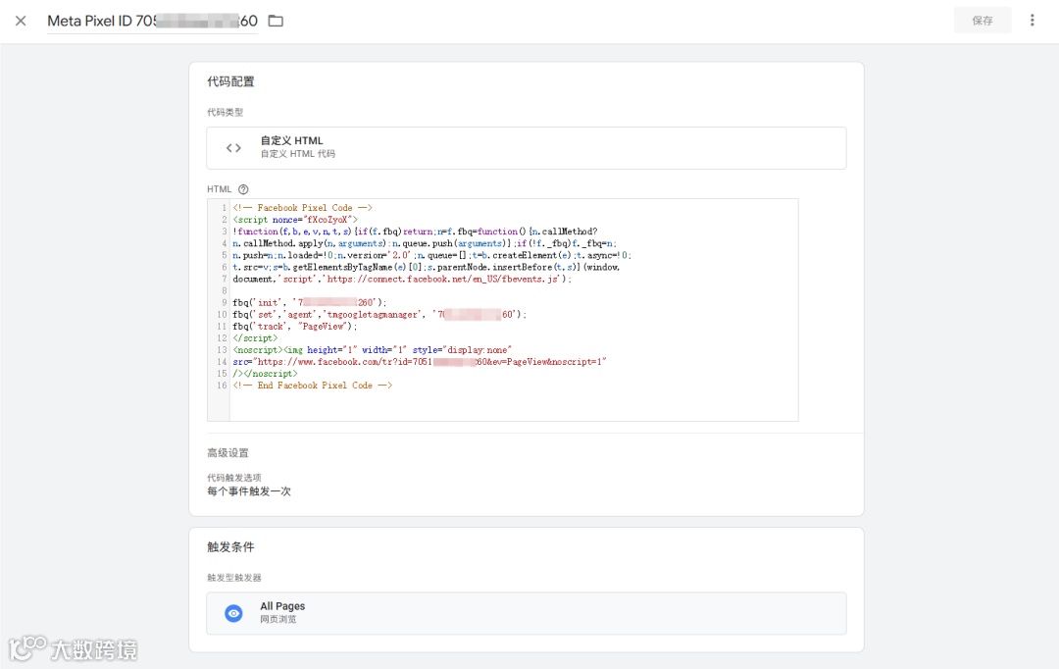Close the tag editor with X icon
1059x669 pixels.
(x=21, y=21)
